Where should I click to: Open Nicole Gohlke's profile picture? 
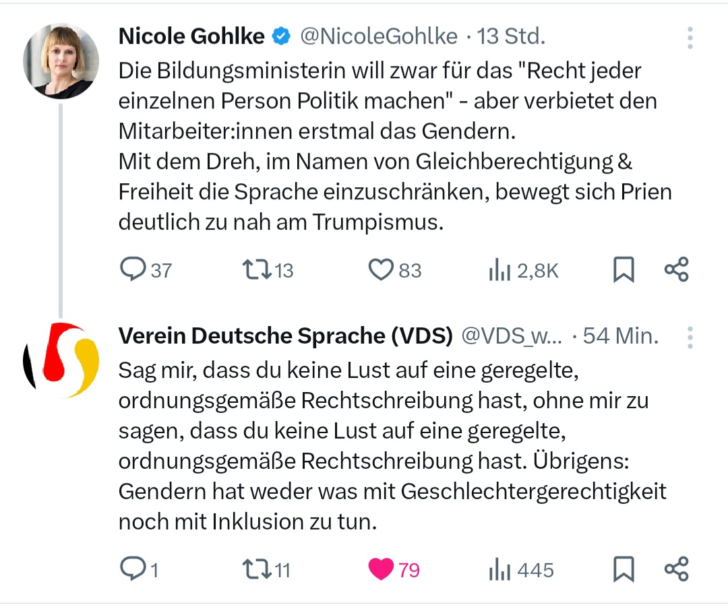(x=61, y=61)
